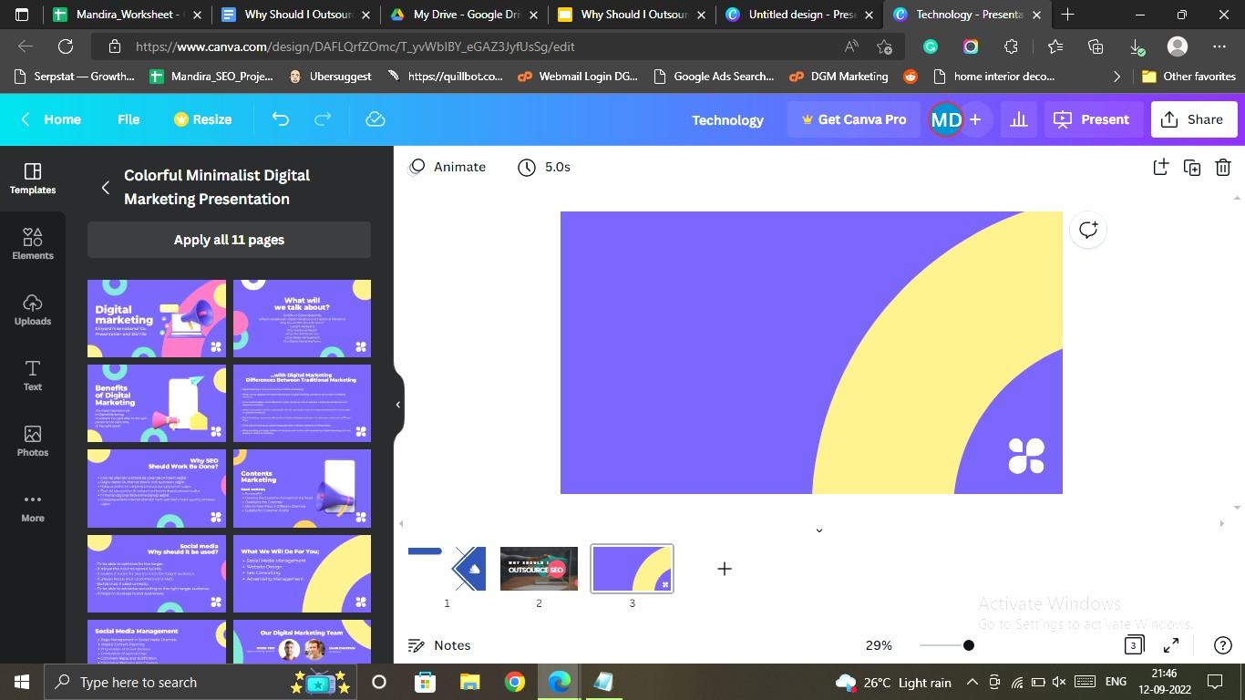Add a new page using top-right icon
The height and width of the screenshot is (700, 1245).
[x=1160, y=167]
